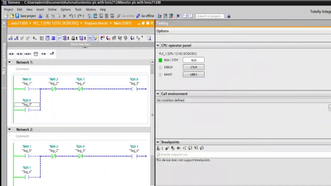Open the Tools menu
Screen dimensions: 331x186
click(78, 10)
